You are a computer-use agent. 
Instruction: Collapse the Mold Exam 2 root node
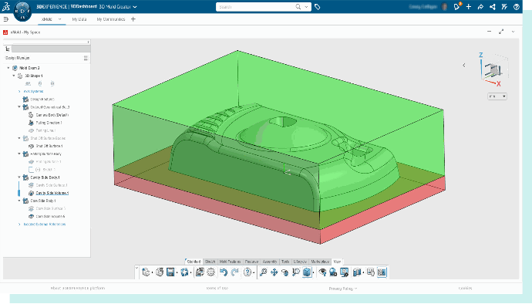pyautogui.click(x=8, y=68)
